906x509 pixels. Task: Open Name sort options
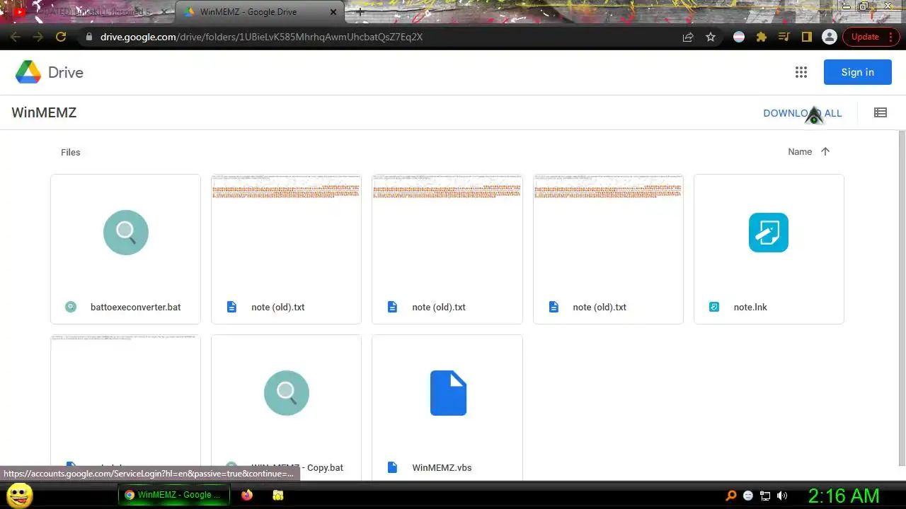click(800, 151)
